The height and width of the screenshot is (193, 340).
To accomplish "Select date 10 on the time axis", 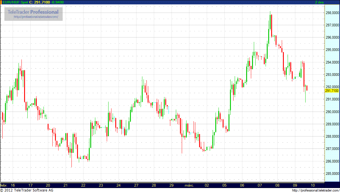I will 313,185.
